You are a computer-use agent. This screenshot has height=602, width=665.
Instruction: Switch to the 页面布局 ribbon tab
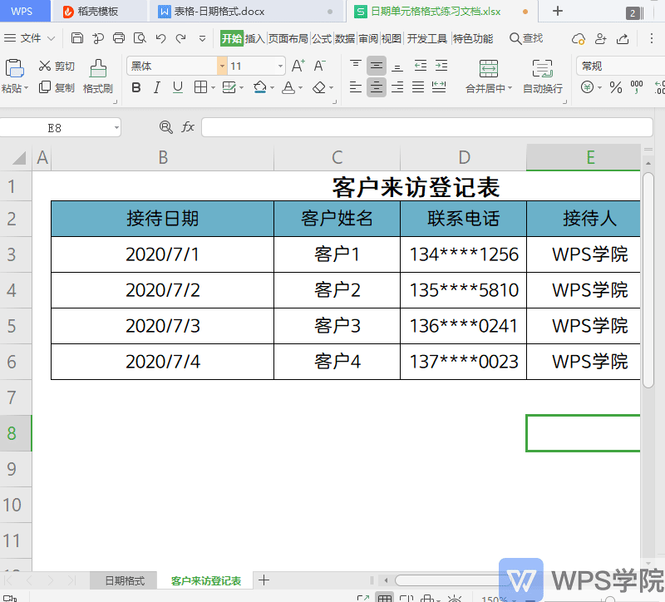click(x=288, y=38)
